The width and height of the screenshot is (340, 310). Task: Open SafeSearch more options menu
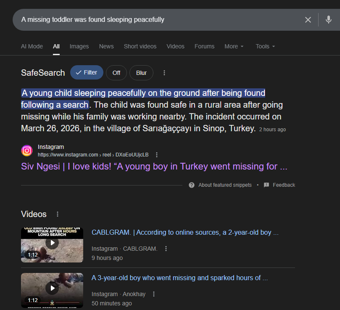(164, 73)
